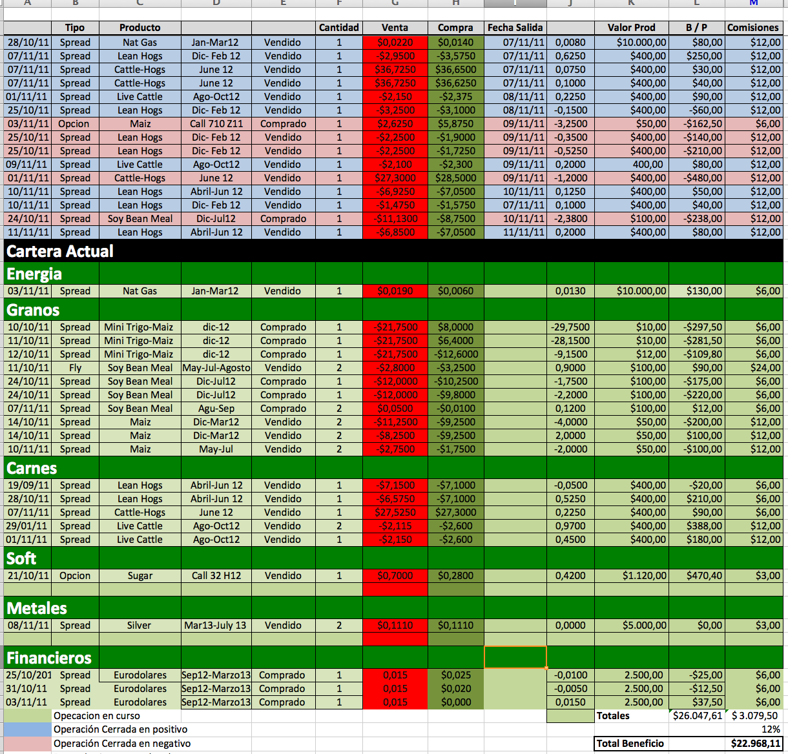788x754 pixels.
Task: Click the pink legend color cell
Action: pos(28,744)
